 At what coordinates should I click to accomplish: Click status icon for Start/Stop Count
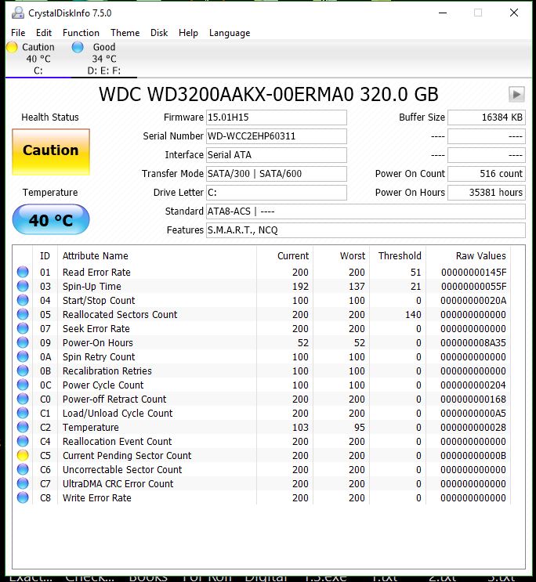(x=23, y=300)
